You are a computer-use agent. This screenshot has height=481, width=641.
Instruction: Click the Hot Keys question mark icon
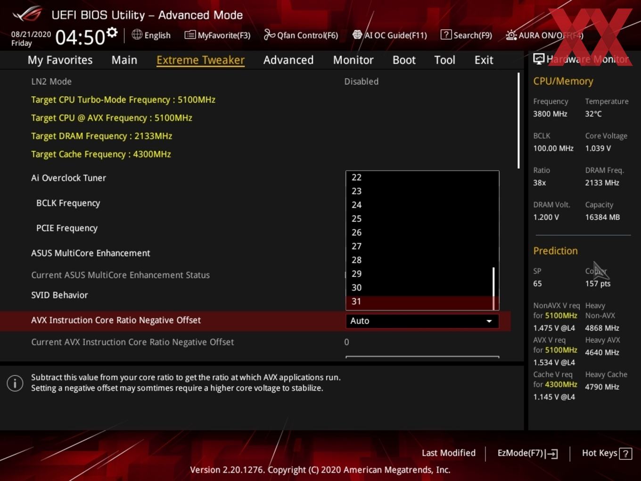[x=625, y=454]
